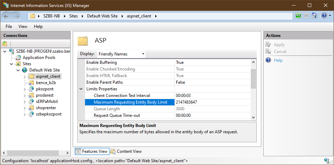The height and width of the screenshot is (165, 334).
Task: Open the View menu
Action: [23, 27]
